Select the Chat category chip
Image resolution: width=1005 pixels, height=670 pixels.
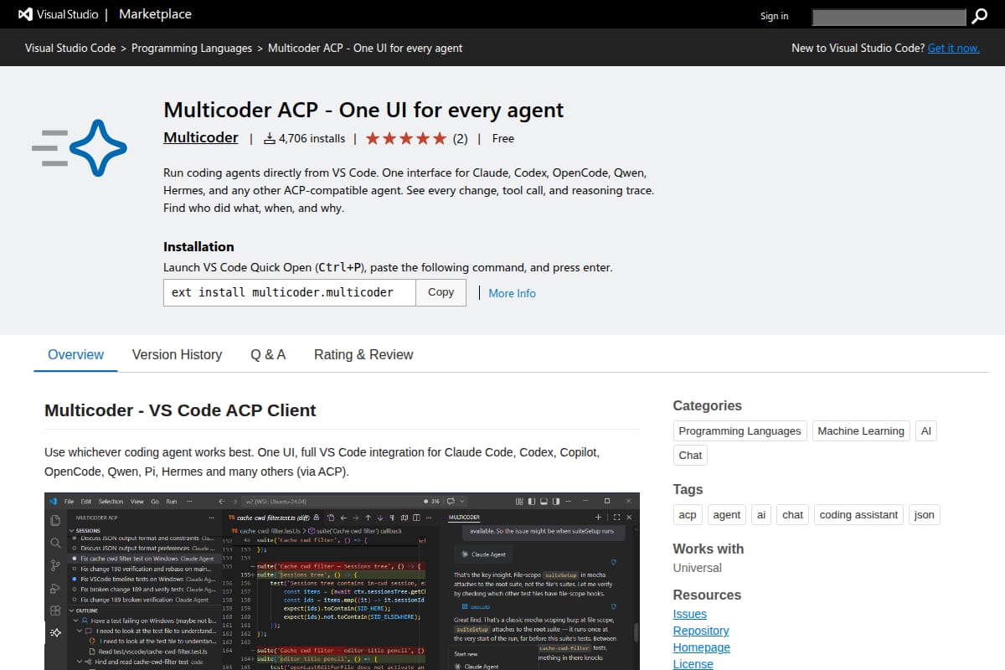[690, 455]
